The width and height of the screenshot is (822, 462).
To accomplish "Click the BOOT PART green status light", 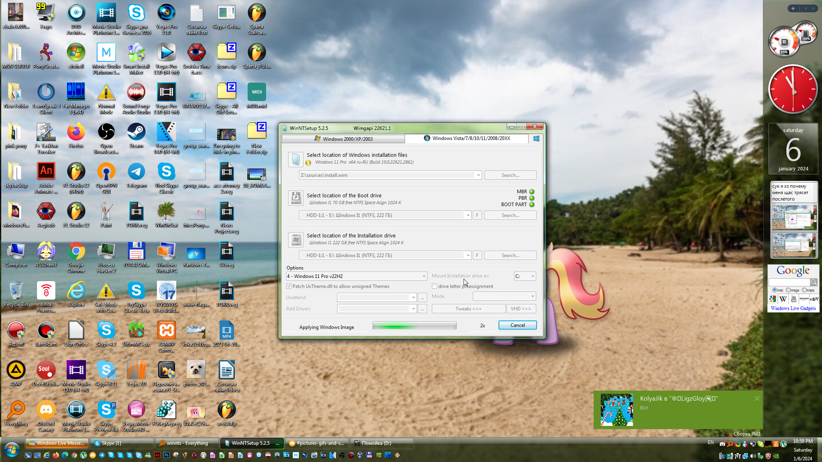I will tap(532, 205).
